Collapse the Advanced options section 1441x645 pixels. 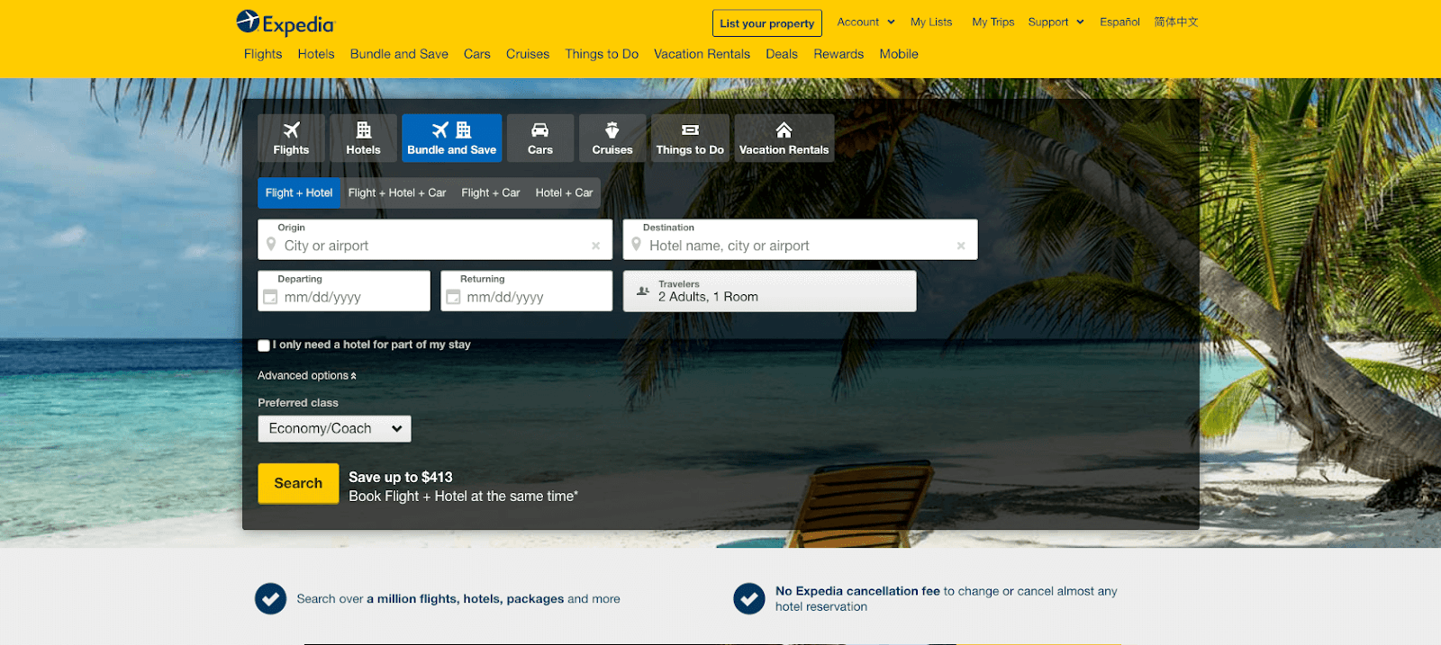tap(307, 375)
